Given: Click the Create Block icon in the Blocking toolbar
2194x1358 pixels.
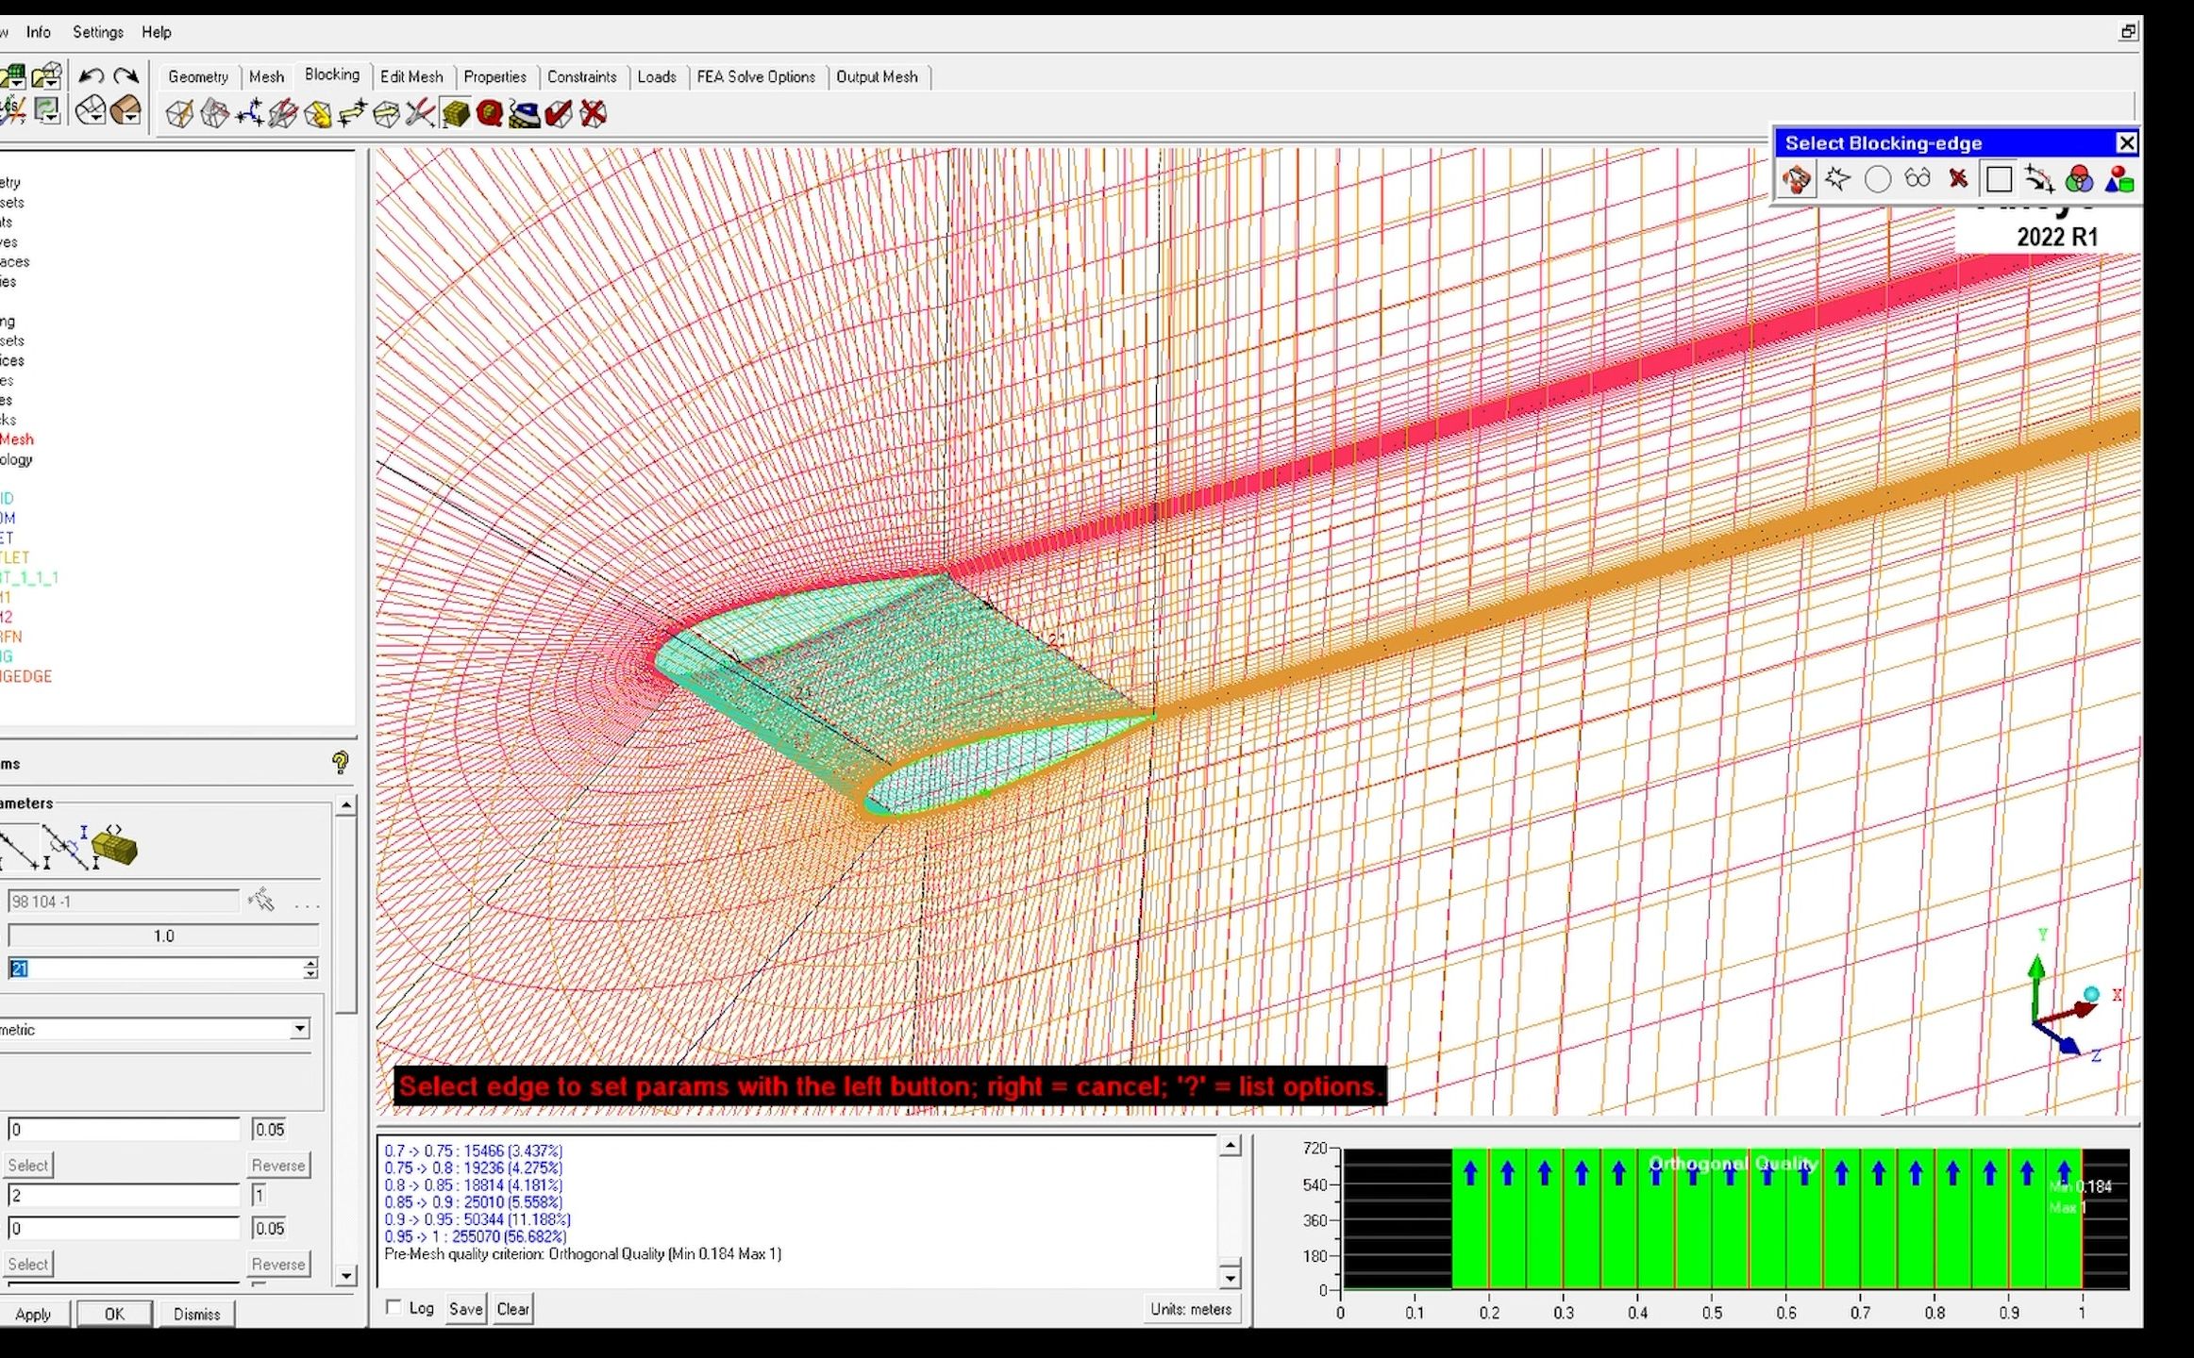Looking at the screenshot, I should (179, 114).
